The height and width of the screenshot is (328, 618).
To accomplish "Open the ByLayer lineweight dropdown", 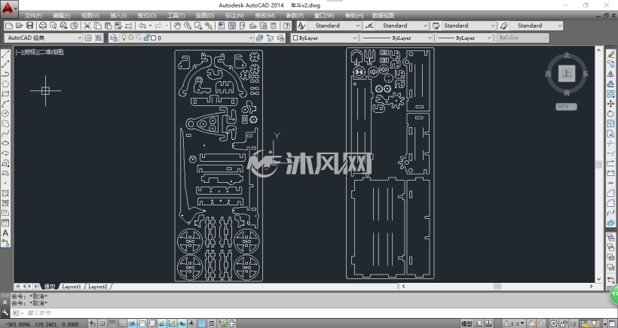I will tap(464, 38).
